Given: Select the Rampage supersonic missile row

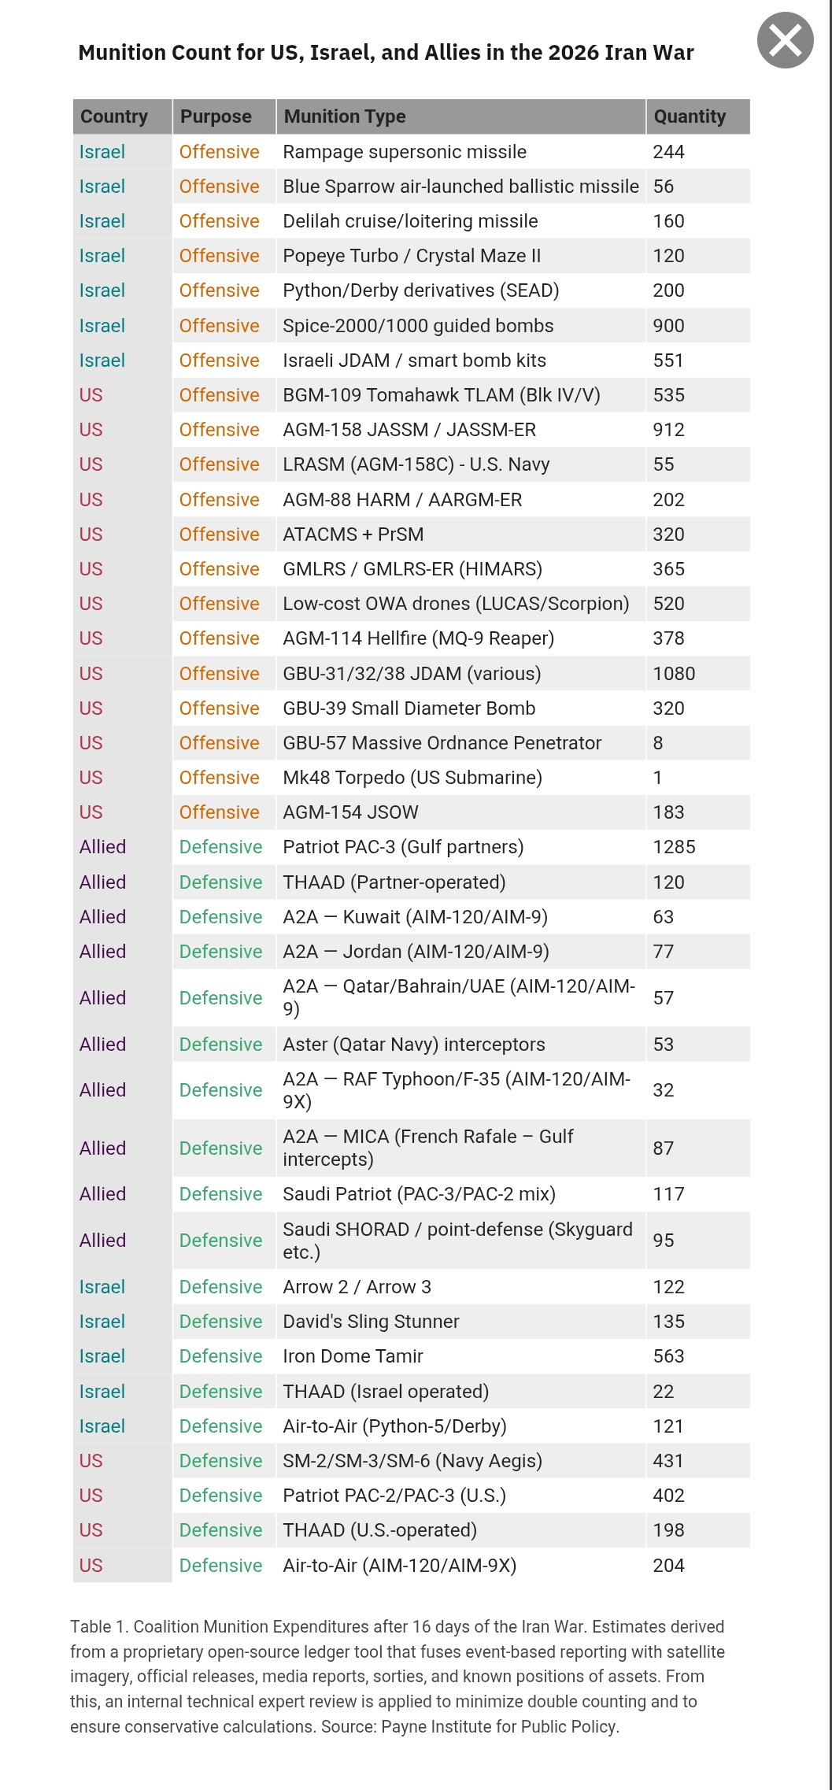Looking at the screenshot, I should click(x=405, y=152).
